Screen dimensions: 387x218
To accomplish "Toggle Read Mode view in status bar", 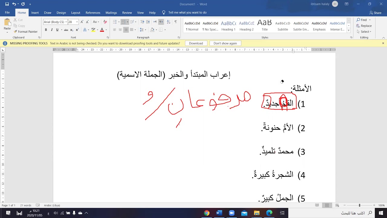I will (317, 205).
